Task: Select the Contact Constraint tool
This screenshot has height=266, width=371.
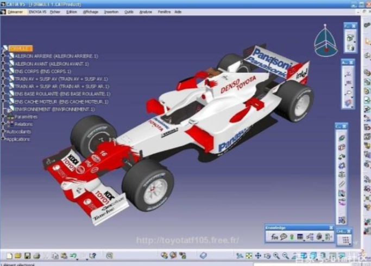Action: (342, 147)
